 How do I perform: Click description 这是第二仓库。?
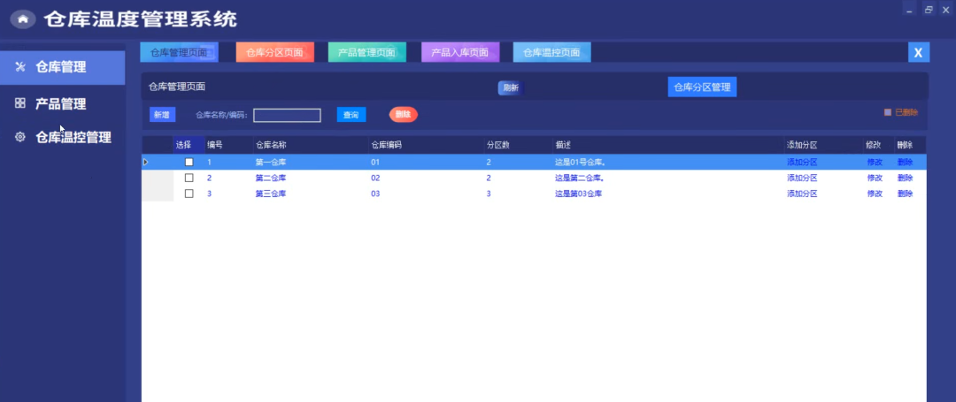(x=580, y=178)
